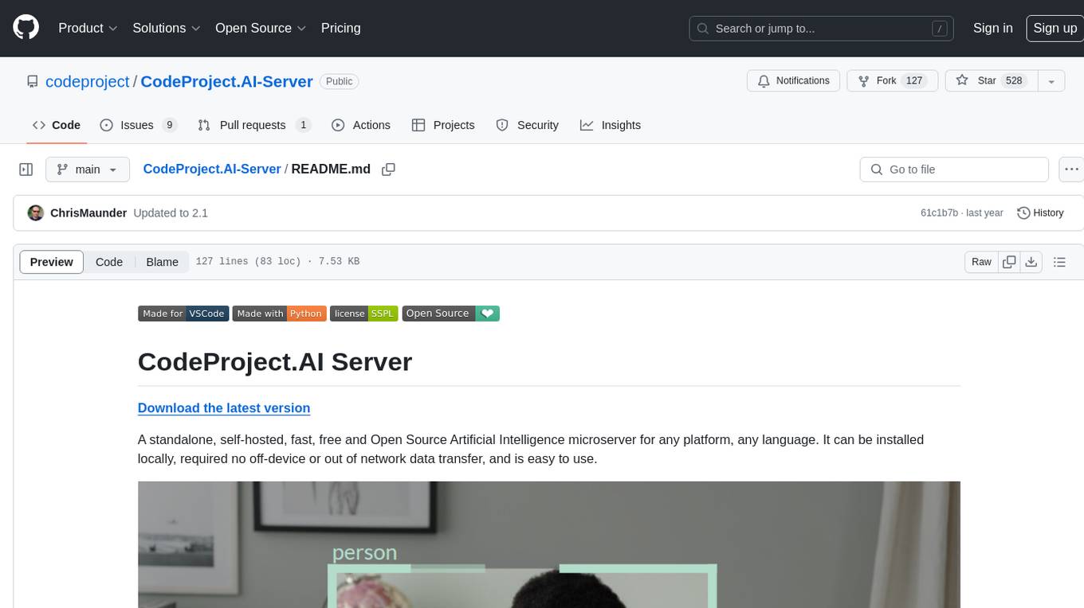Click the CodeProject.AI Server heading
This screenshot has width=1084, height=608.
pos(275,361)
